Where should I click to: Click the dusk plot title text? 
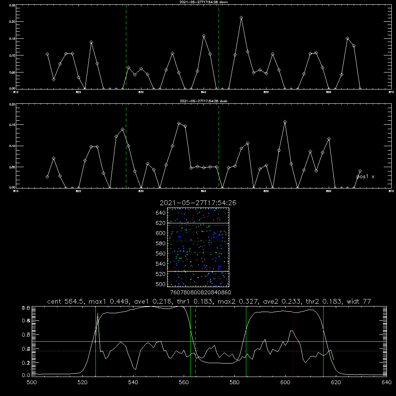204,101
